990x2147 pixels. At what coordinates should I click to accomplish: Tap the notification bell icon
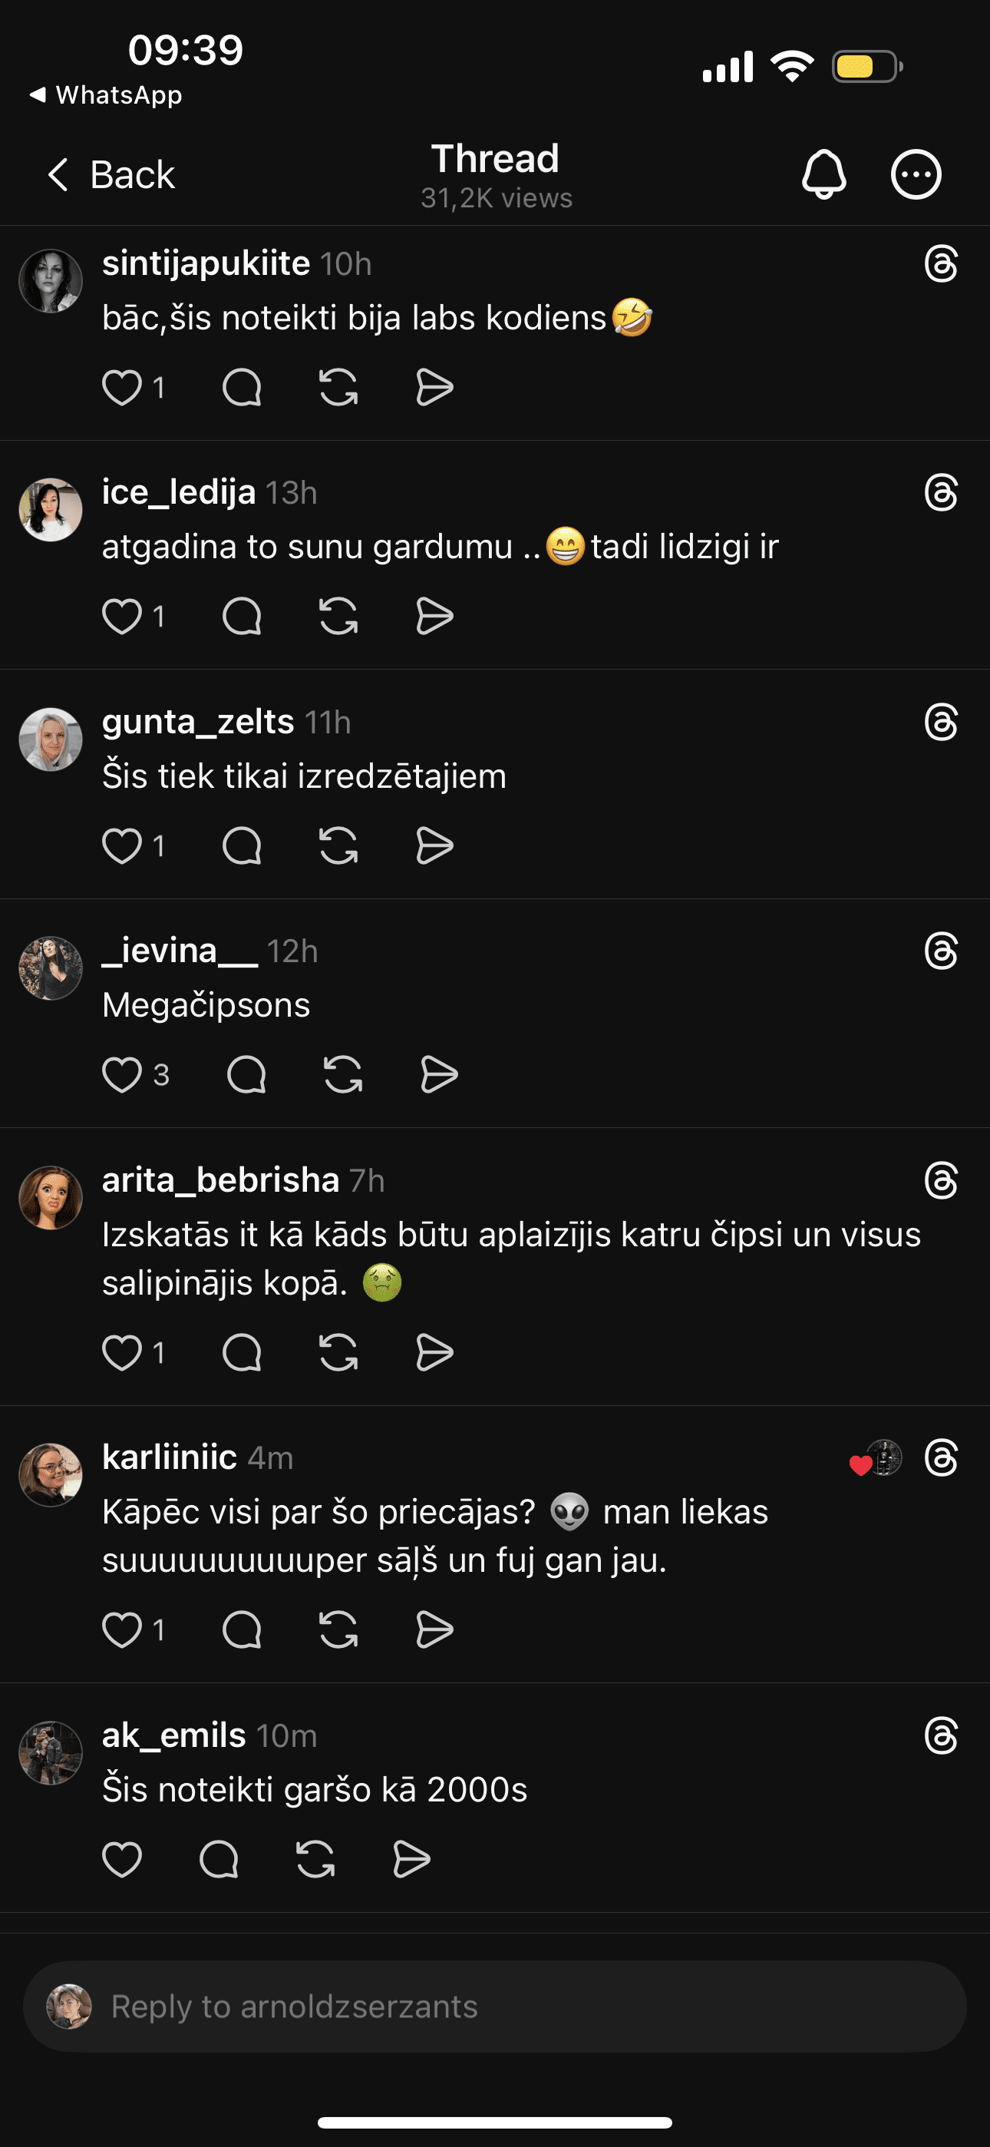tap(823, 174)
